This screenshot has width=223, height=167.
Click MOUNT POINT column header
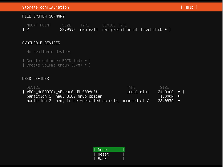pyautogui.click(x=39, y=25)
